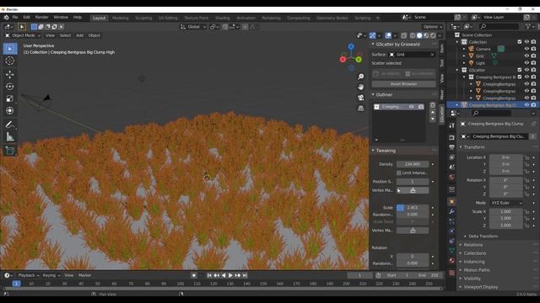Enable the Limit Intersections checkbox
This screenshot has width=540, height=303.
[x=399, y=173]
